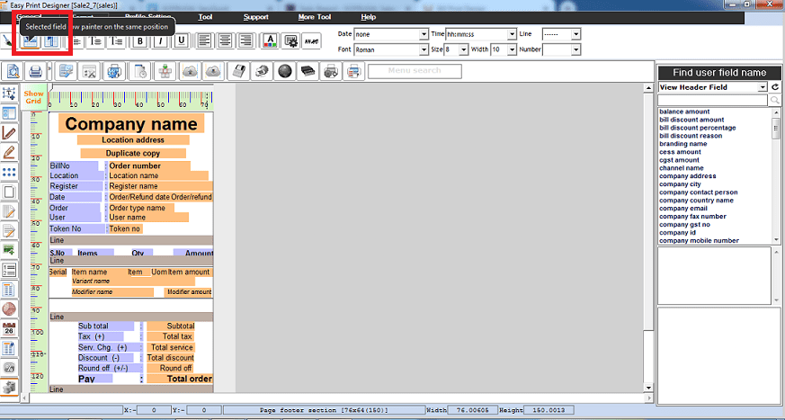Click the canvas scroll down arrow
Image resolution: width=785 pixels, height=420 pixels.
click(x=649, y=388)
